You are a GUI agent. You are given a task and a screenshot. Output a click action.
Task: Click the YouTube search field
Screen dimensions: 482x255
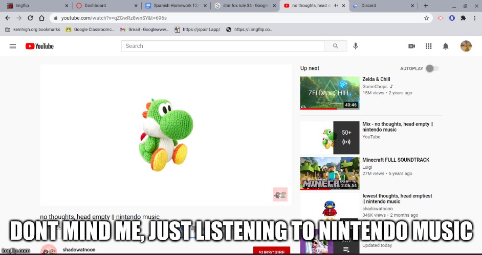pyautogui.click(x=223, y=46)
